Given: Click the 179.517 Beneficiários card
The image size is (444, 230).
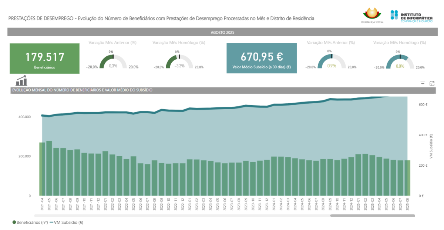Looking at the screenshot, I should [x=44, y=59].
